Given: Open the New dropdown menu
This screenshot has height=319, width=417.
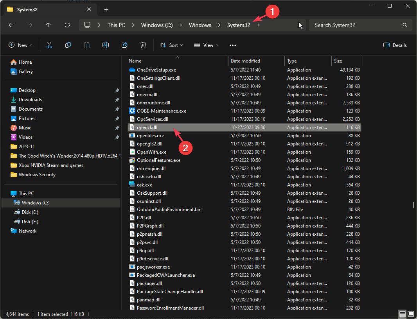Looking at the screenshot, I should [x=21, y=45].
